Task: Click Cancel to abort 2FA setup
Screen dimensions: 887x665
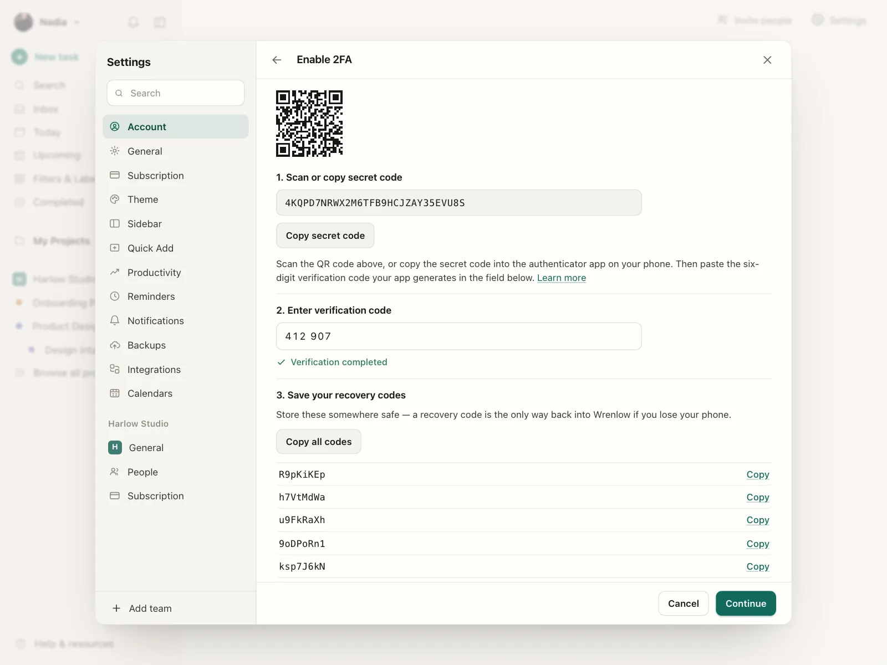Action: click(x=684, y=603)
